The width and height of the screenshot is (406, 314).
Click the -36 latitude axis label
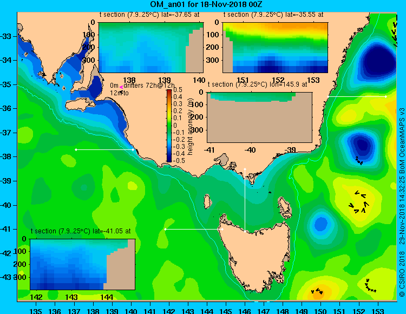coord(6,108)
